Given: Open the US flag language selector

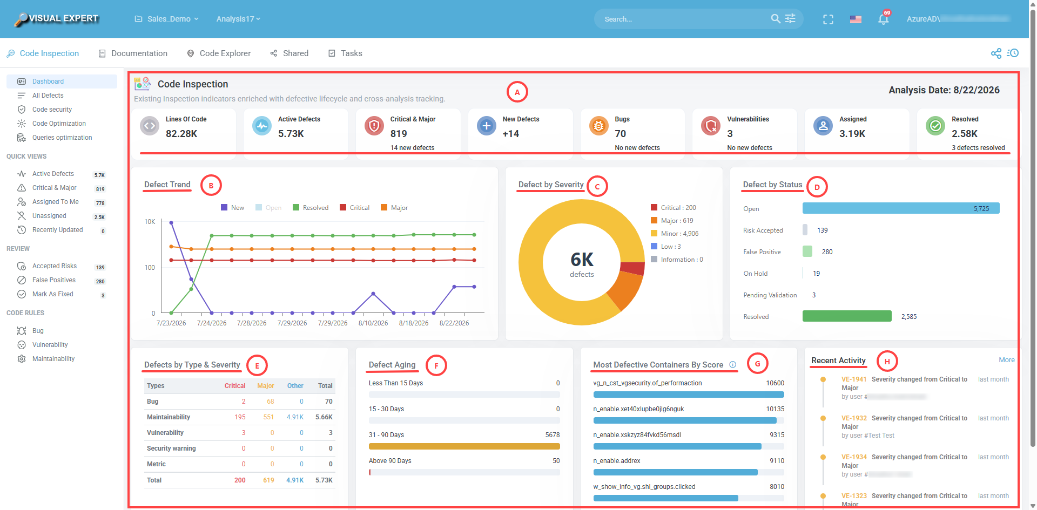Looking at the screenshot, I should coord(856,19).
